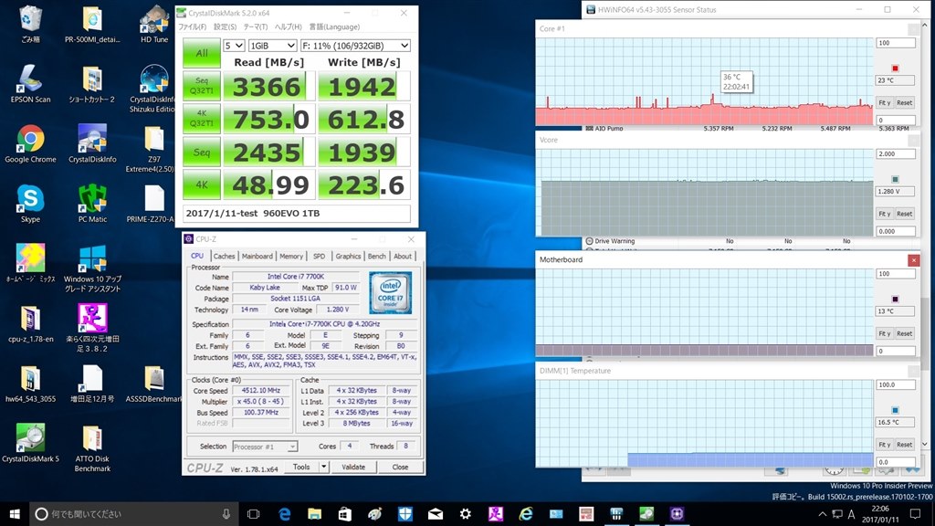Open the ASSSDBenchmark folder icon

click(154, 383)
